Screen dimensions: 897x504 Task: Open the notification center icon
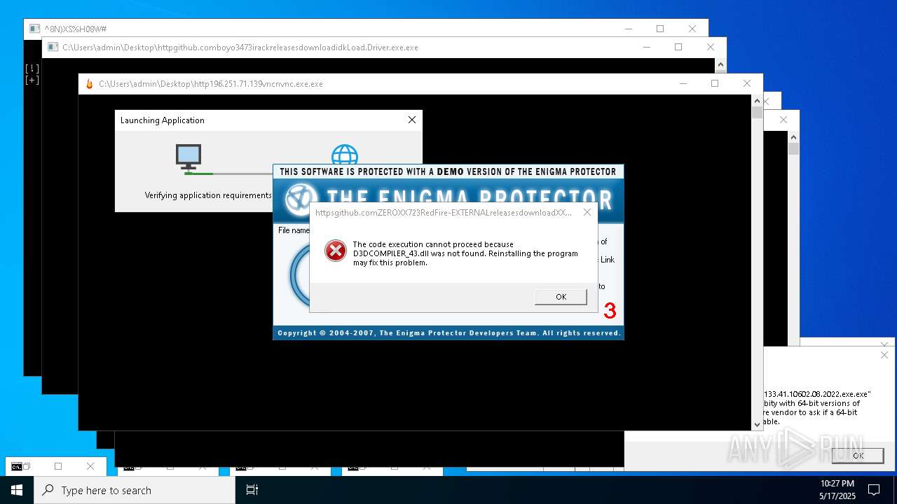click(x=875, y=490)
